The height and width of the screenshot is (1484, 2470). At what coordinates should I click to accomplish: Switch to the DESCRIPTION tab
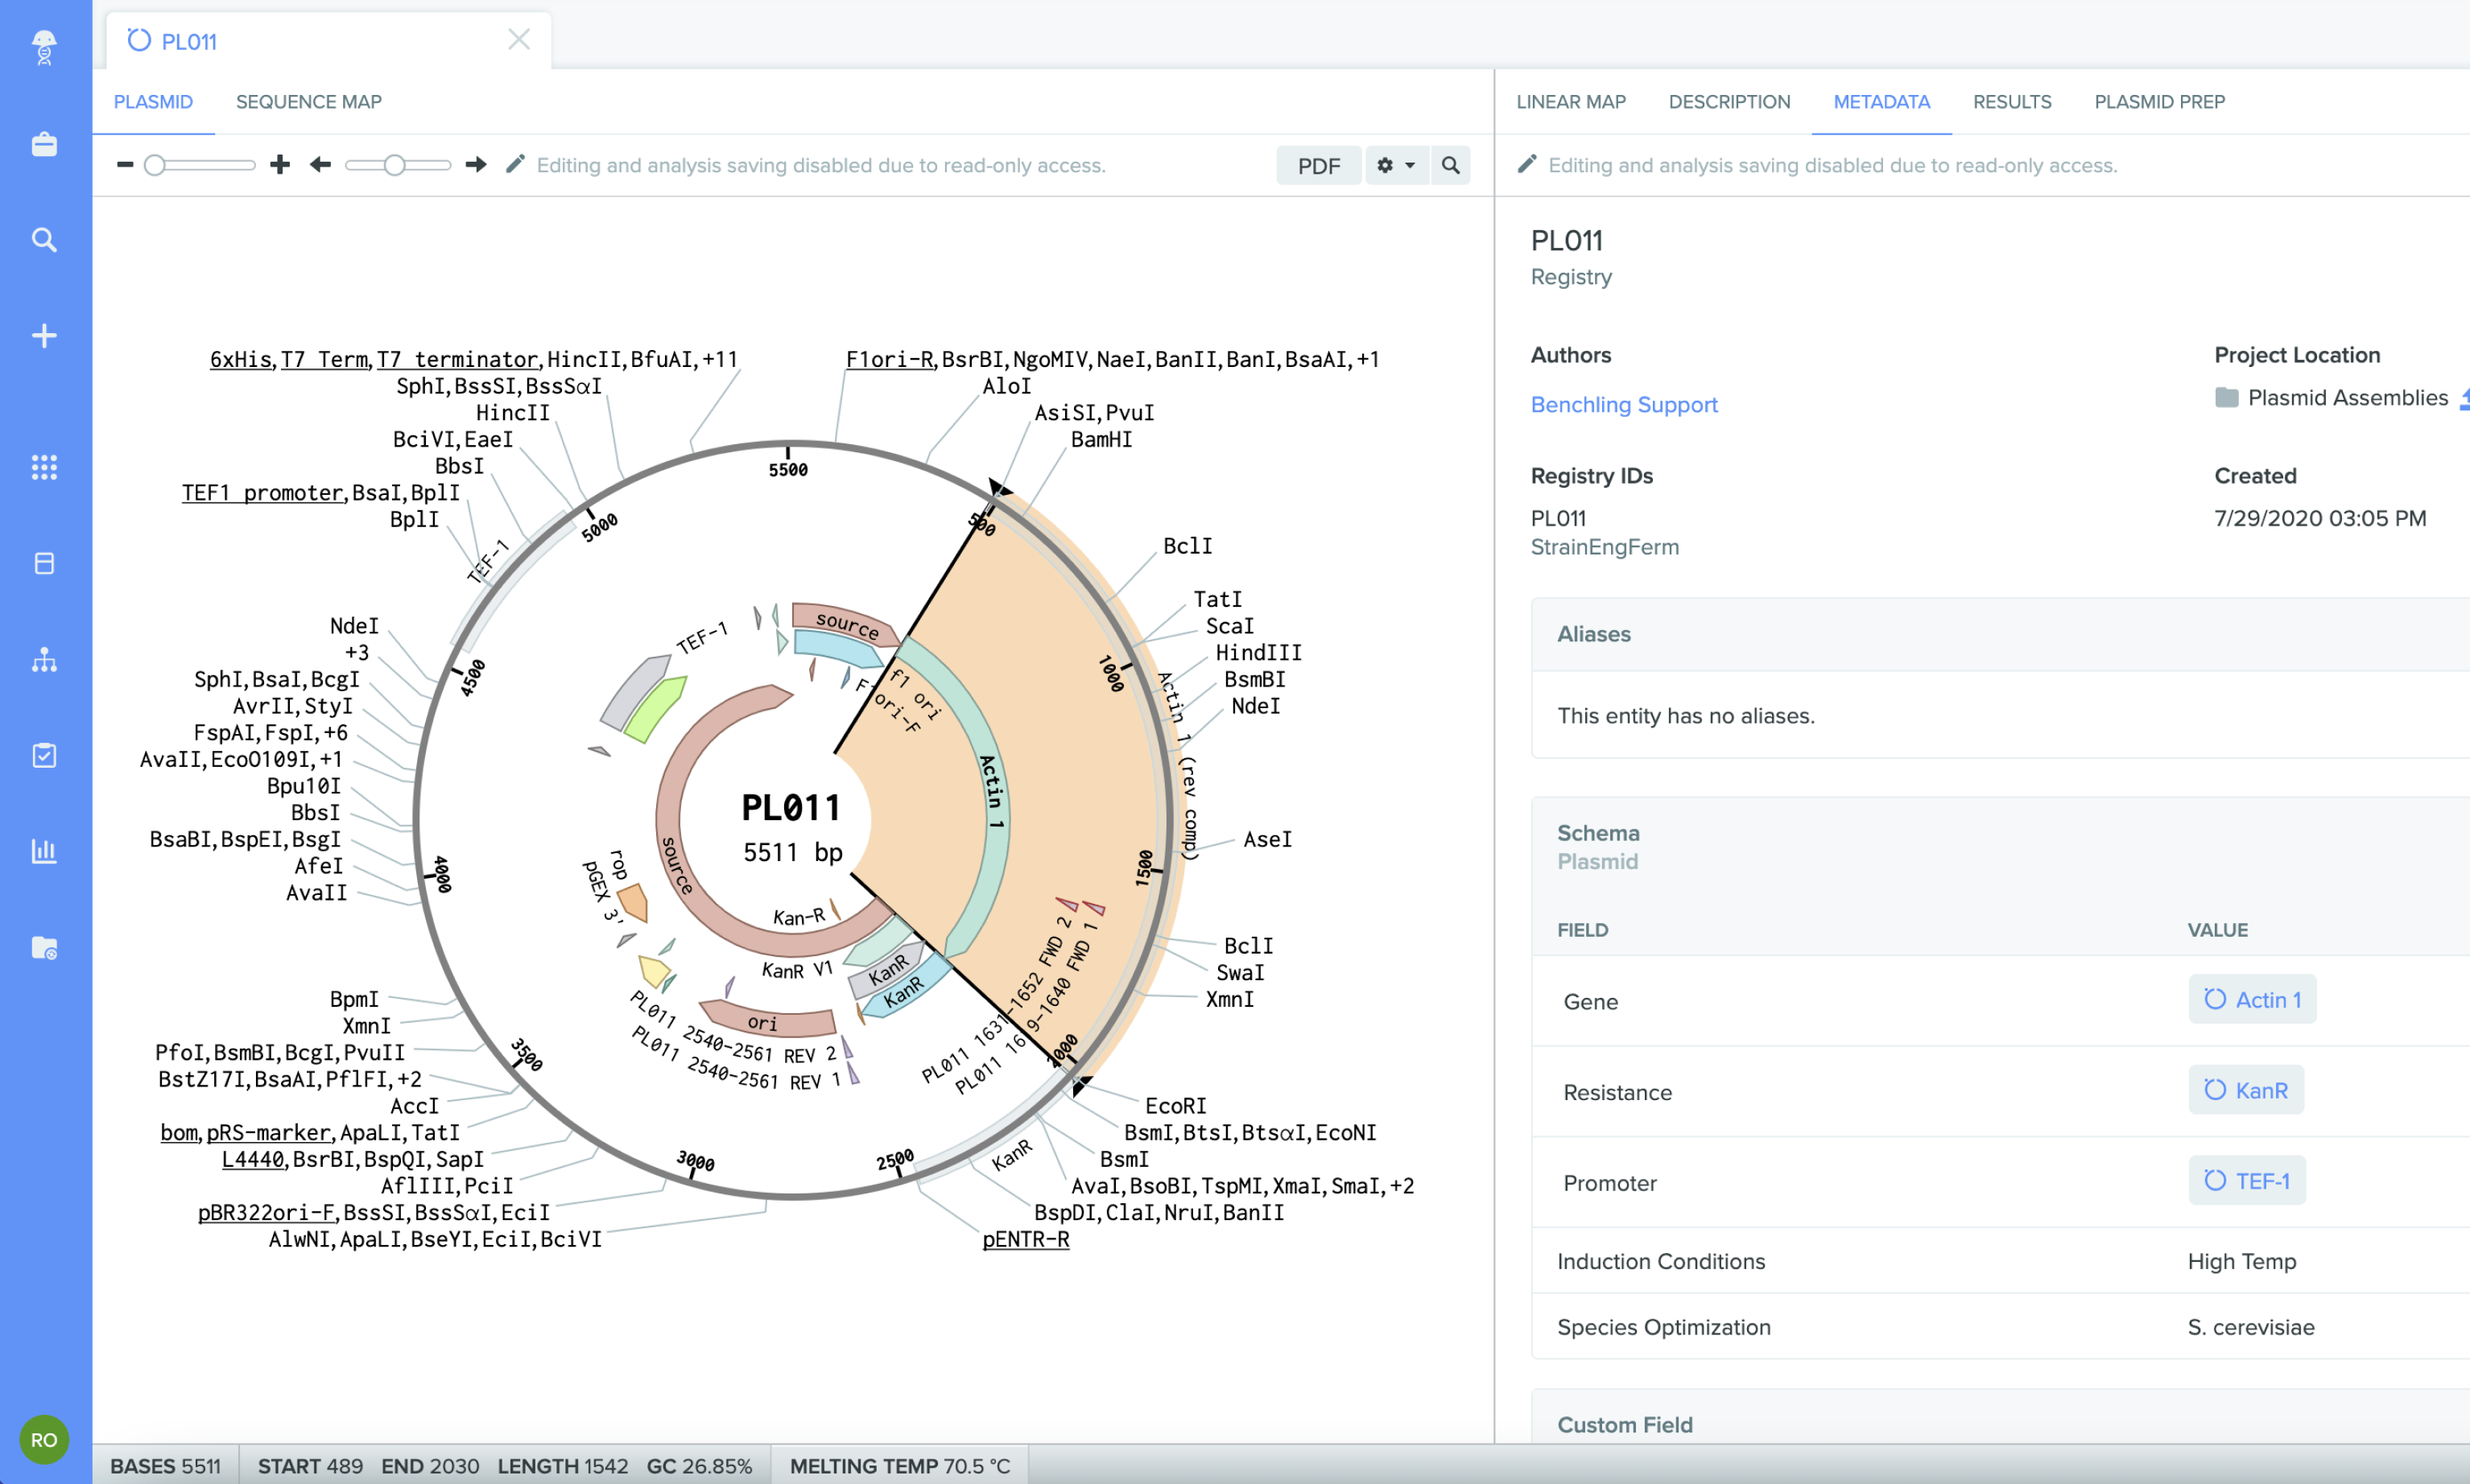click(1729, 102)
